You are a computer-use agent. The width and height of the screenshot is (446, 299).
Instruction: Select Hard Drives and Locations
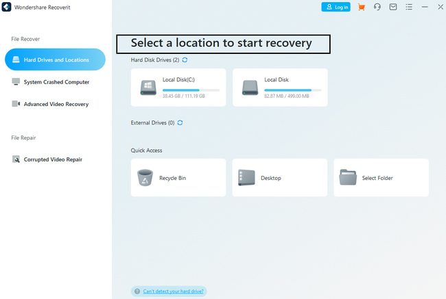(x=55, y=60)
